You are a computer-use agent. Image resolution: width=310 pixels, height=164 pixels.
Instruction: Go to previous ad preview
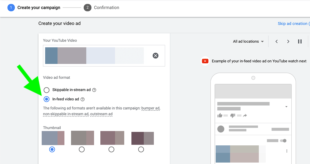point(277,41)
